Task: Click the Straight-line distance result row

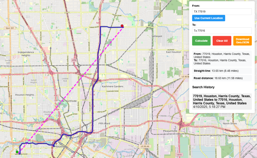Action: pyautogui.click(x=222, y=71)
